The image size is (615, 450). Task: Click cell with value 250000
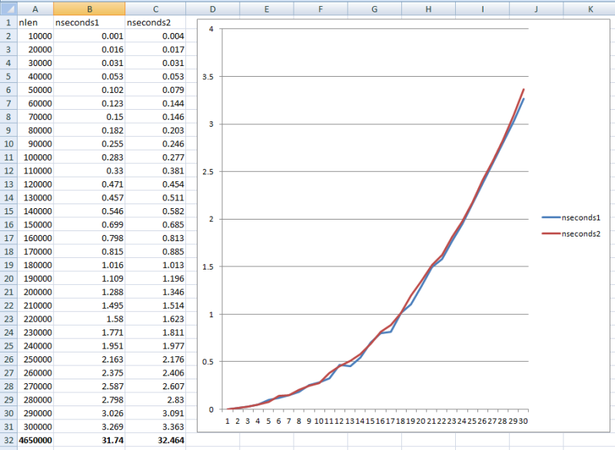coord(35,359)
